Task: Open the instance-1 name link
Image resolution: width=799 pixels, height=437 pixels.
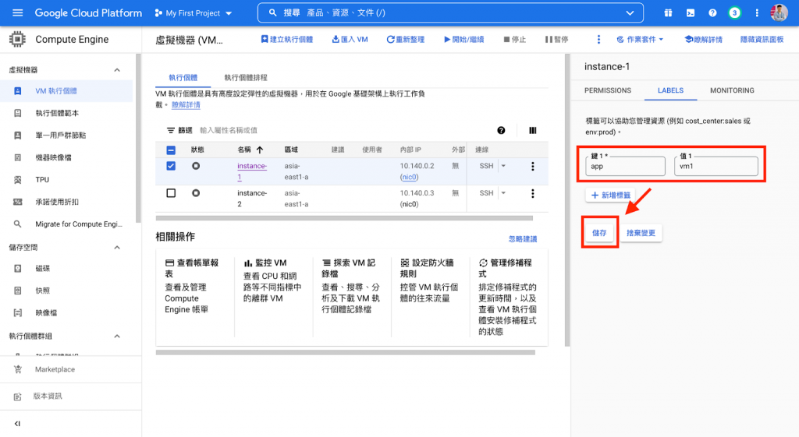Action: 252,171
